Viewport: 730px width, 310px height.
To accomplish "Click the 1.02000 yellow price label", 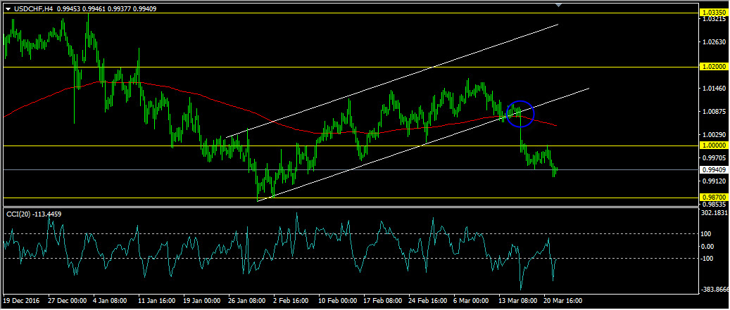I will pyautogui.click(x=713, y=67).
